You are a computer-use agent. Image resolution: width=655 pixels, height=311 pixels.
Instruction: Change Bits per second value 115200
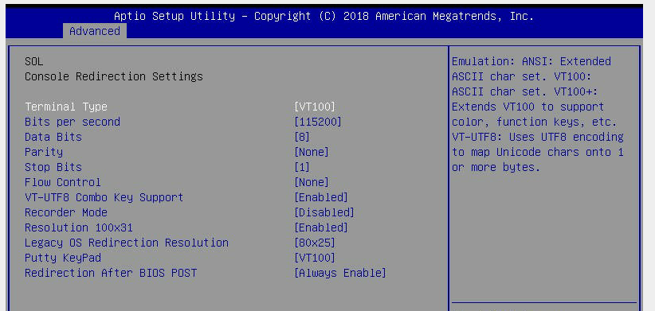pos(318,122)
